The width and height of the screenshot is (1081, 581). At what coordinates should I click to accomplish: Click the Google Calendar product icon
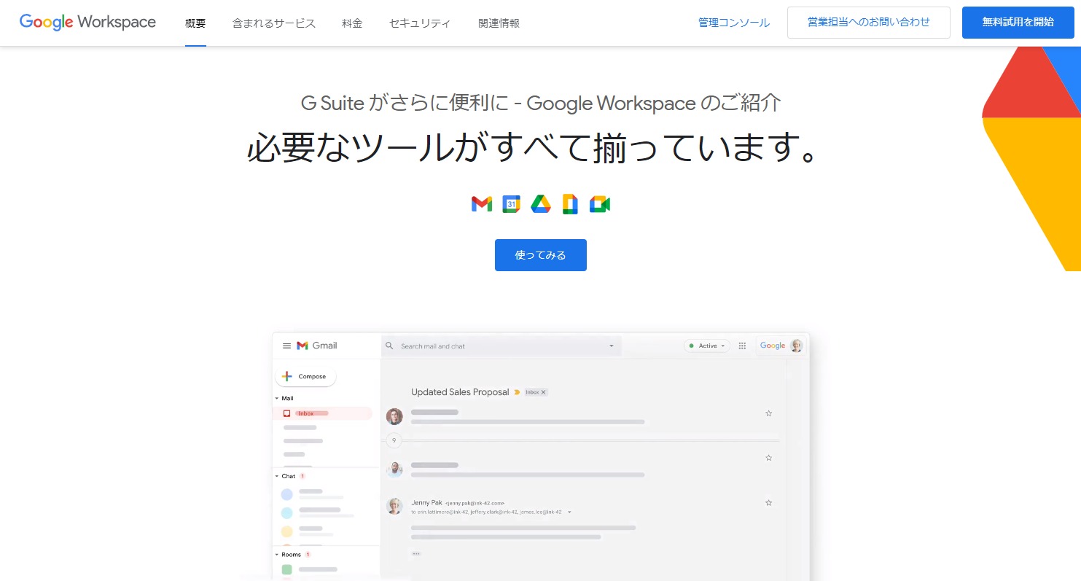pos(511,205)
